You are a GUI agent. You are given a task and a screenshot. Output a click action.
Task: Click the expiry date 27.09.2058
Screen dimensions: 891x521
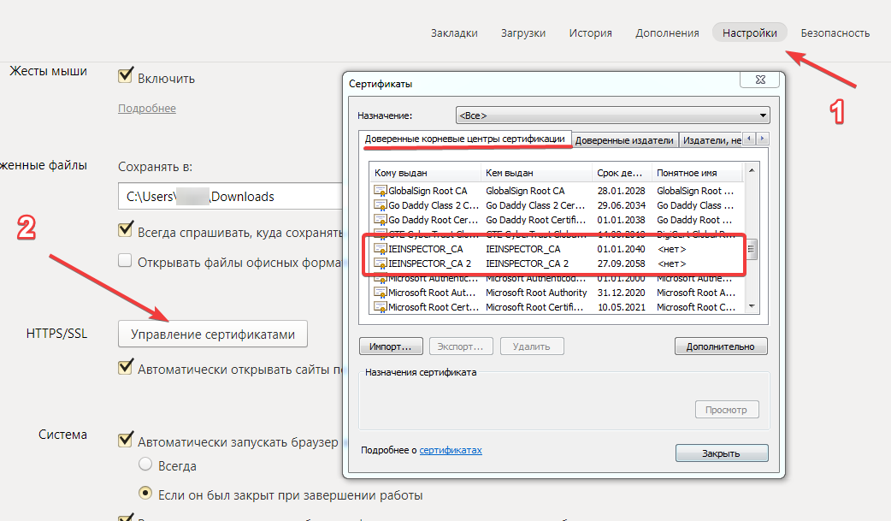pos(621,263)
